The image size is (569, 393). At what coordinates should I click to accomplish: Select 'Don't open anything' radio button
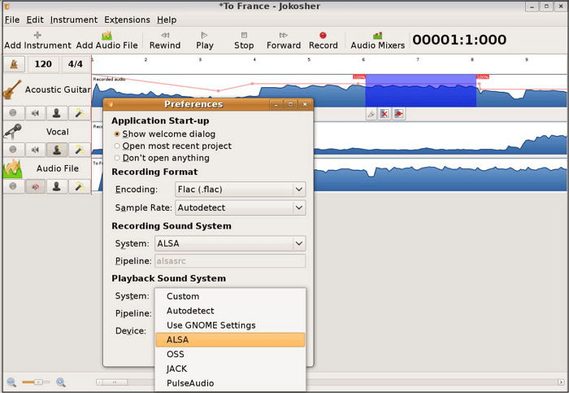click(117, 158)
